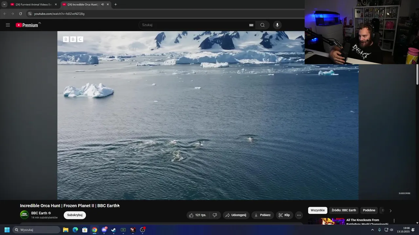Open the Windows Start menu

(7, 230)
